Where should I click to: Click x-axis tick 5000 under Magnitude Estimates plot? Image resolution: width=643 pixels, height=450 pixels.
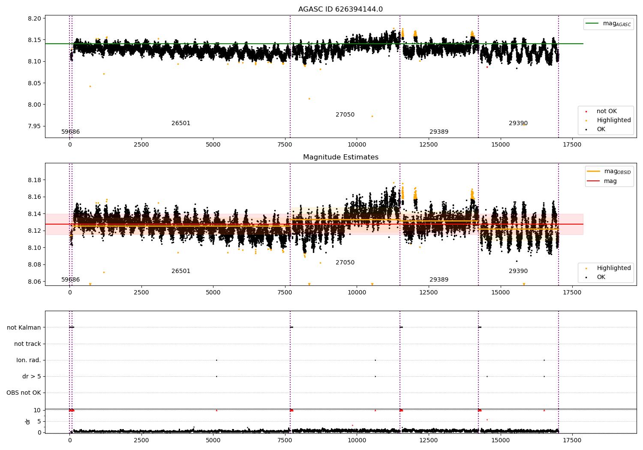pos(213,292)
